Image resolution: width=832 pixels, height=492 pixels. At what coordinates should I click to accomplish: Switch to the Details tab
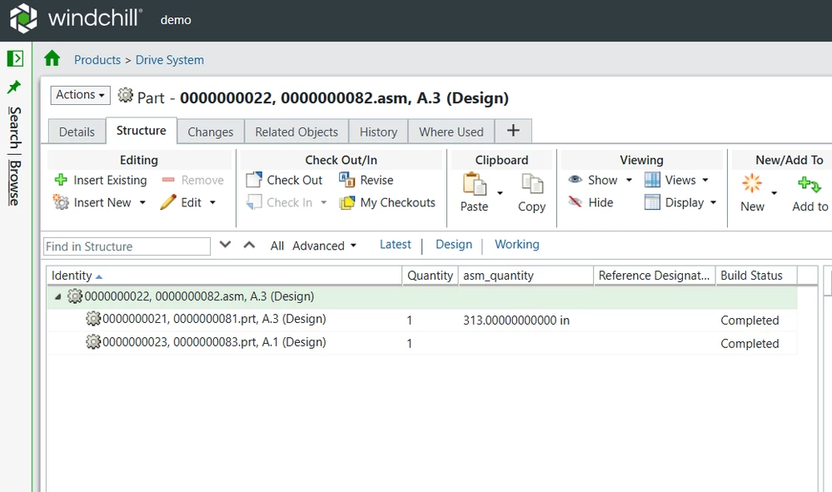[x=77, y=132]
